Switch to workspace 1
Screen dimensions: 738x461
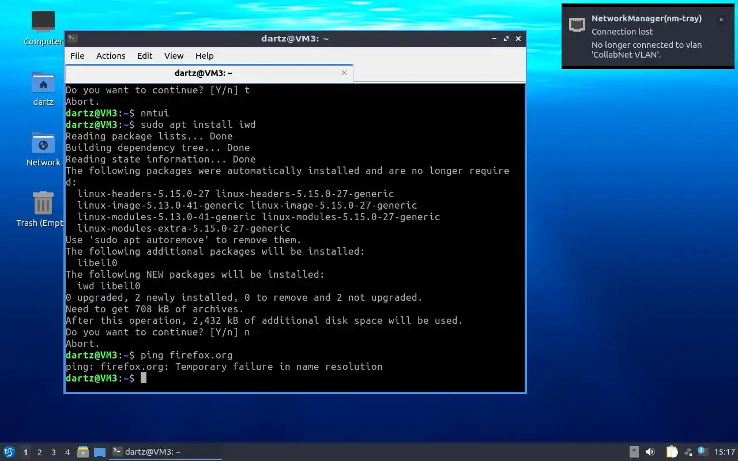25,452
